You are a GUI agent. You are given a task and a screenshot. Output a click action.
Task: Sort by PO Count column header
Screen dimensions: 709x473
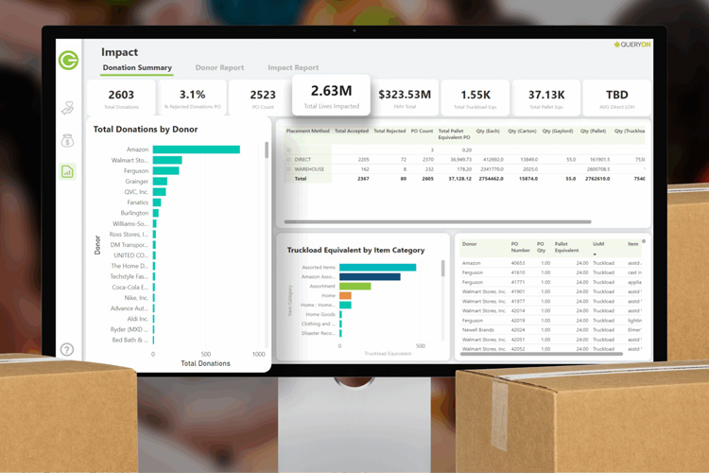(x=422, y=131)
